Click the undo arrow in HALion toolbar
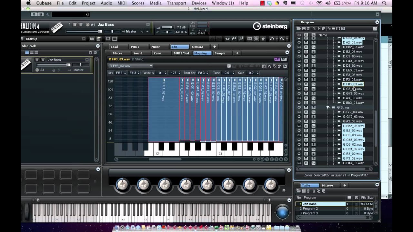The image size is (413, 232). (x=272, y=39)
